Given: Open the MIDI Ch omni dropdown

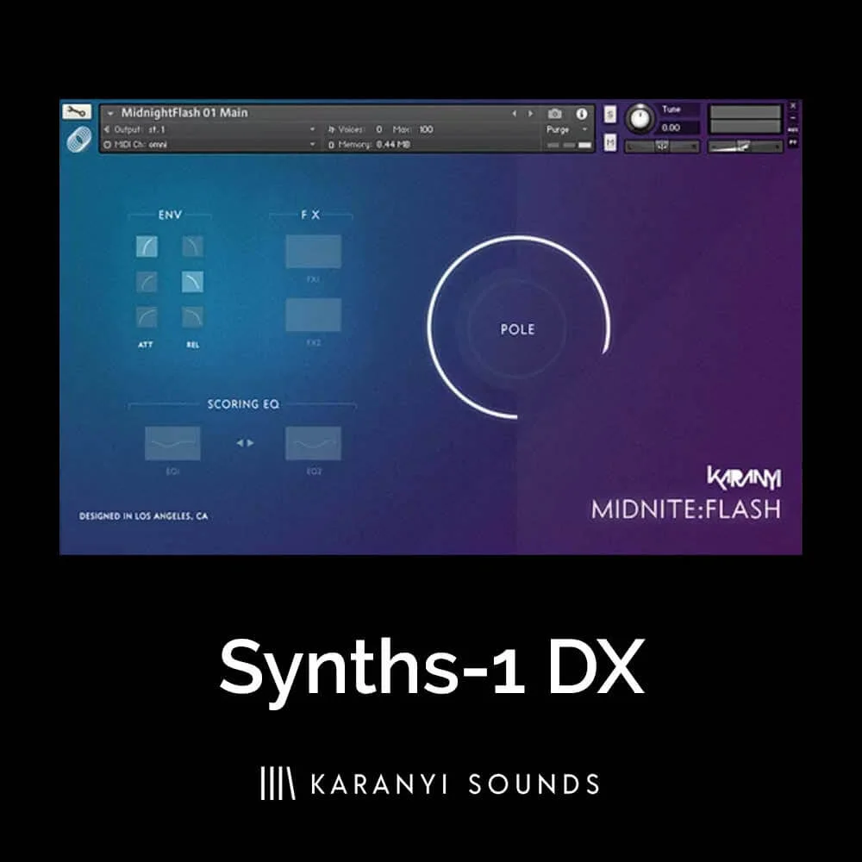Looking at the screenshot, I should coord(312,144).
